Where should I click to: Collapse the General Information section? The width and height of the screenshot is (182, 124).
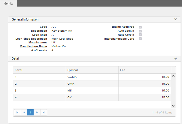(x=175, y=19)
